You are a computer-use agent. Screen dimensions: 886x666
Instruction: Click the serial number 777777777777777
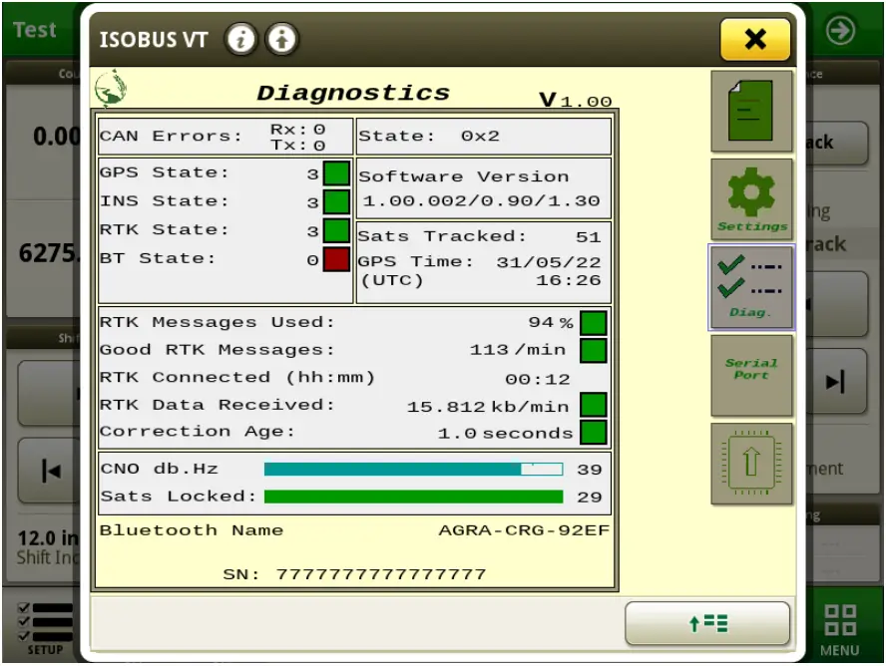coord(381,574)
